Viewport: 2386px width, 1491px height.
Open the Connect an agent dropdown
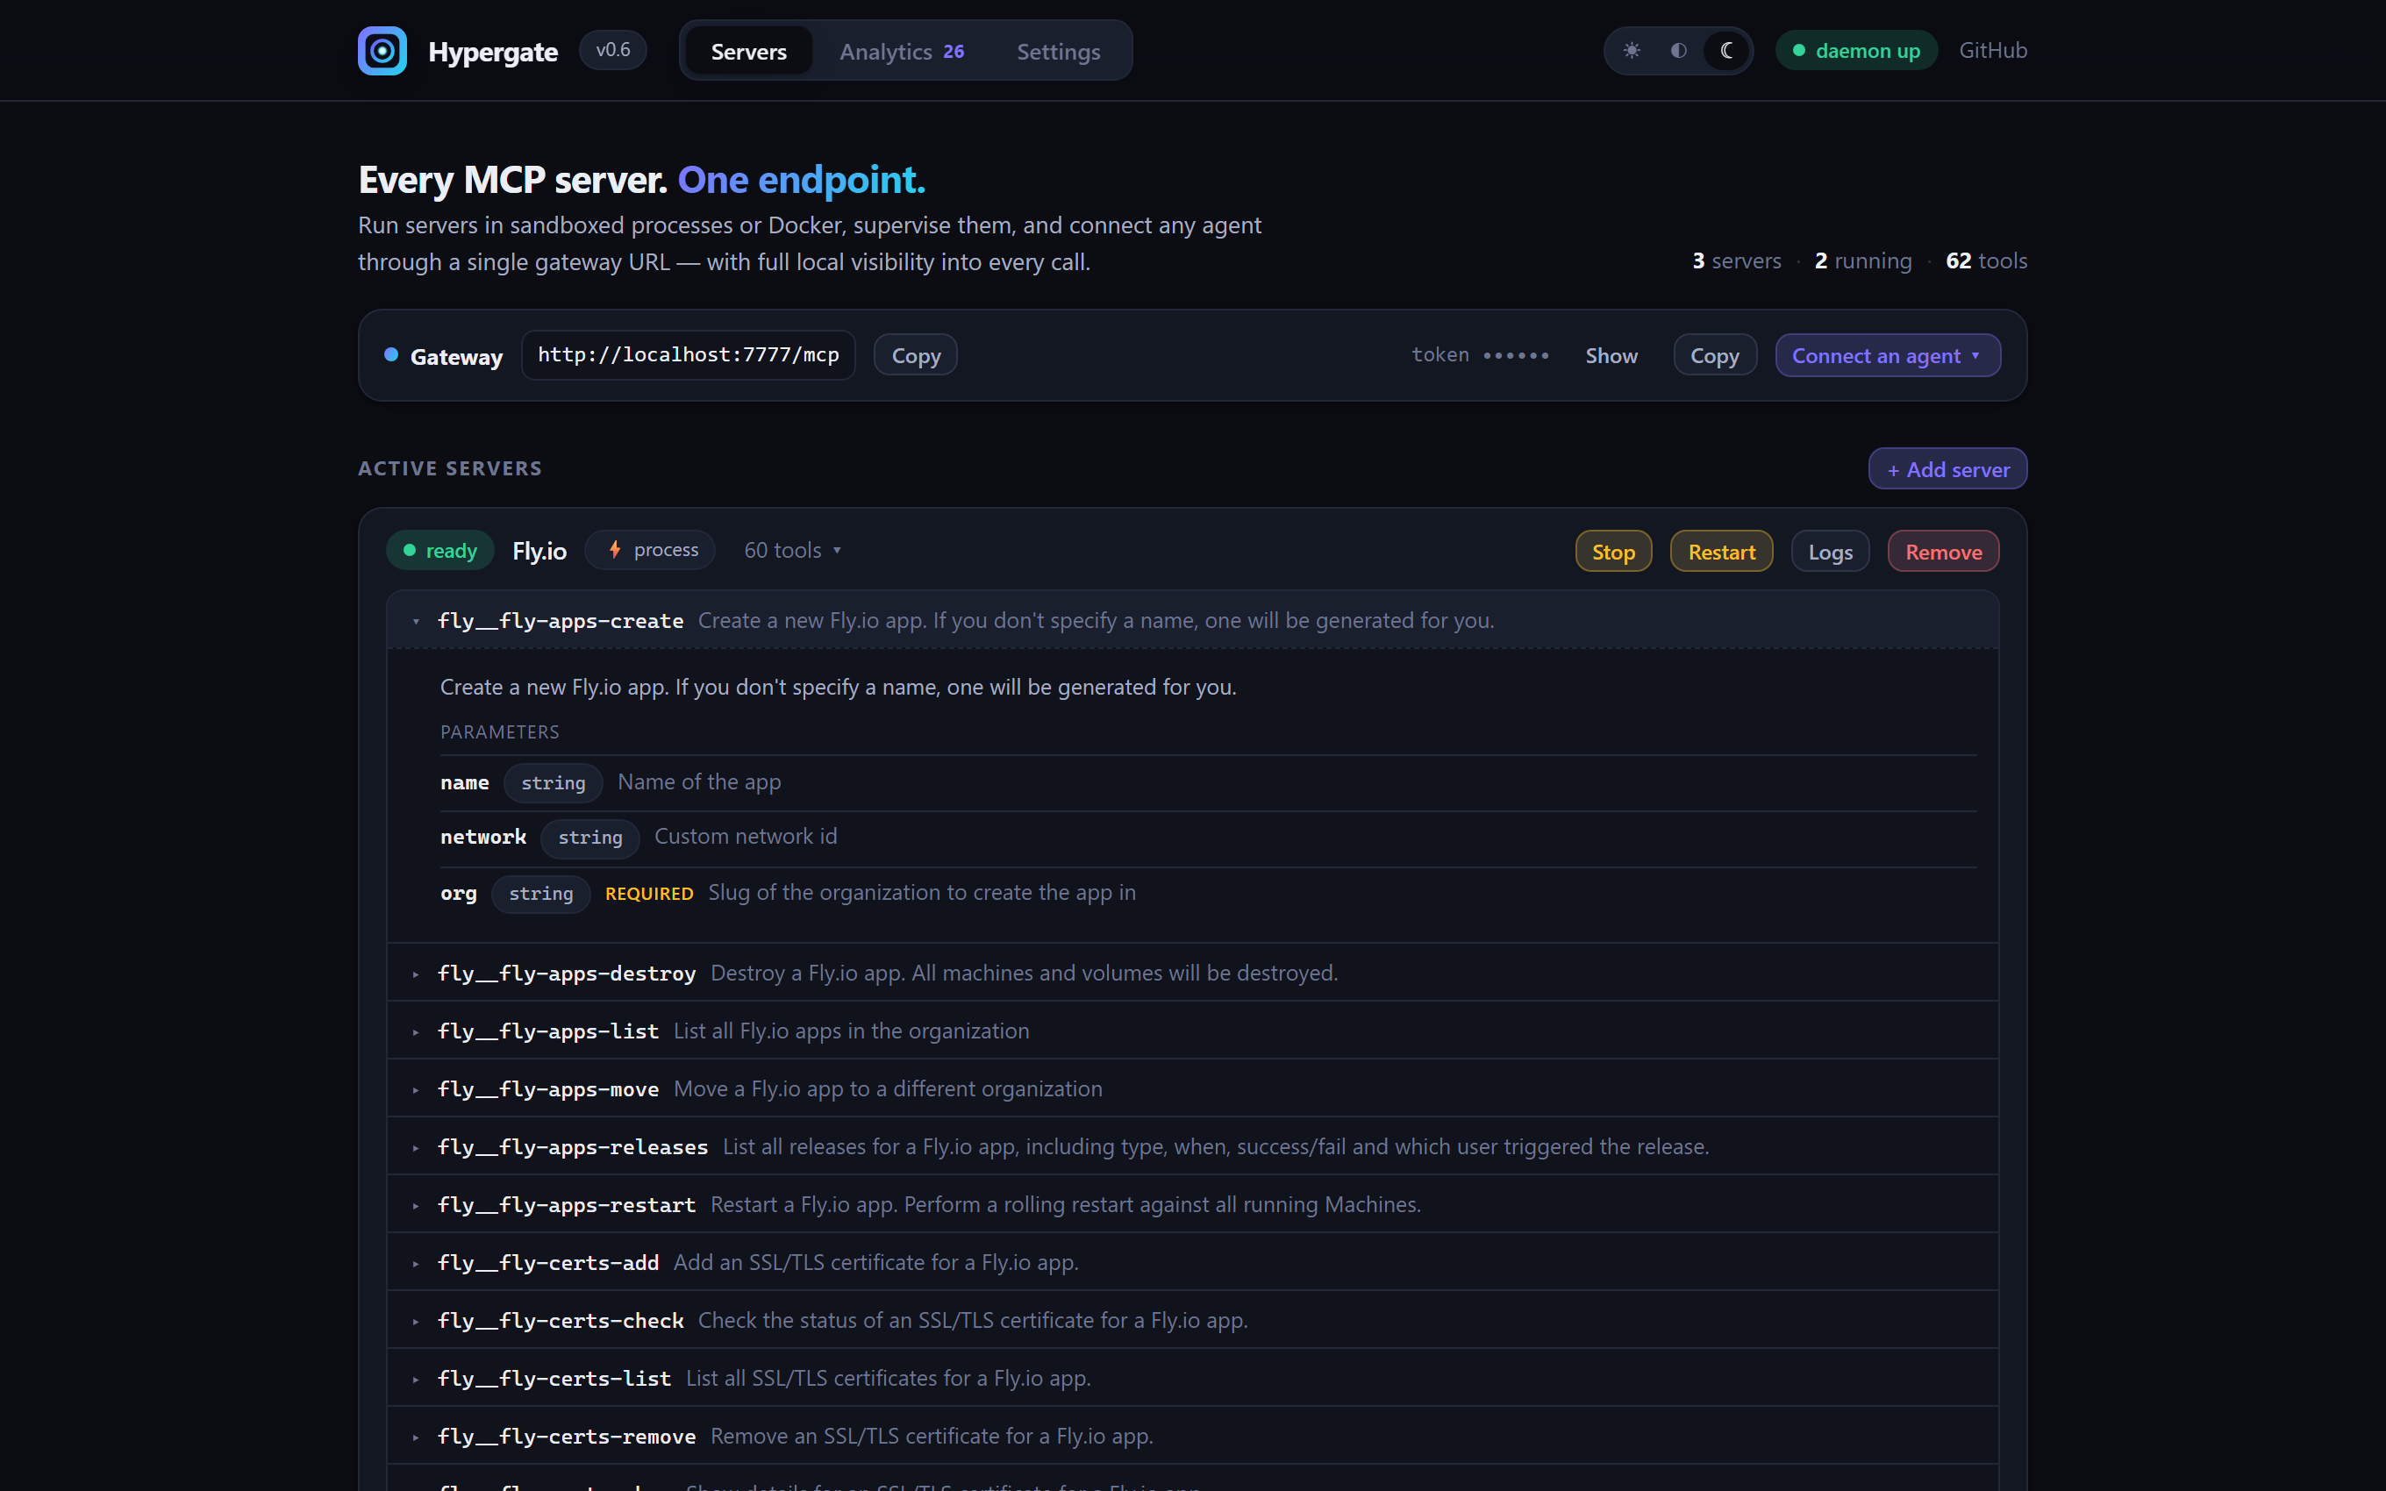tap(1887, 355)
